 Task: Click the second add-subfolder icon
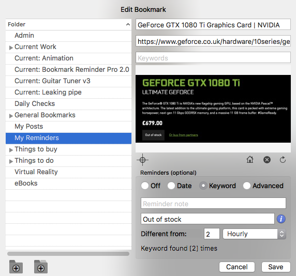pyautogui.click(x=41, y=267)
